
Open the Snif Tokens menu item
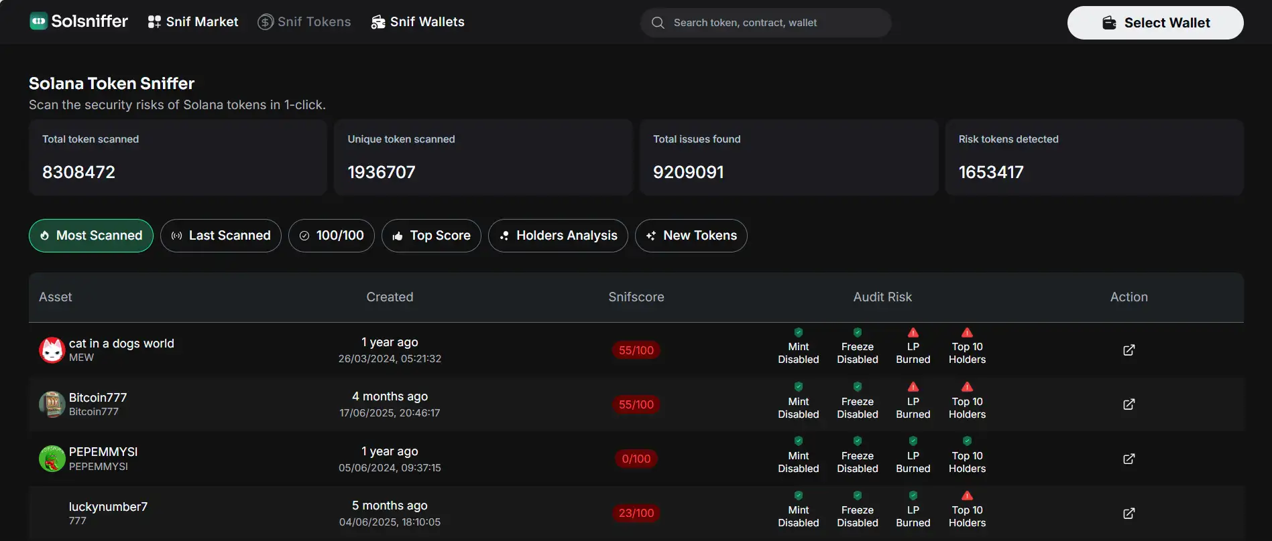pyautogui.click(x=304, y=22)
